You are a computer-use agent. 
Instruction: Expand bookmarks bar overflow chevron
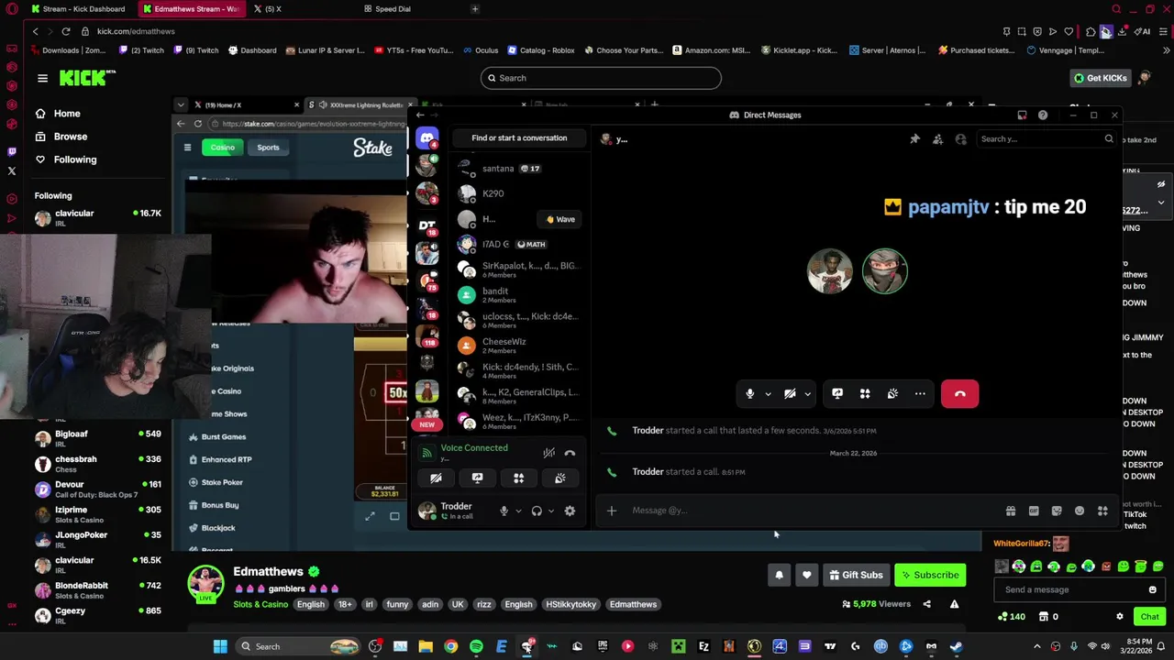click(x=1166, y=50)
